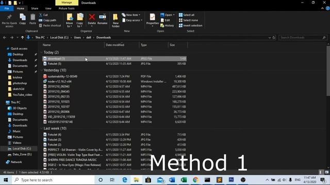Click the Edit command in Open group
330x185 pixels.
[165, 20]
